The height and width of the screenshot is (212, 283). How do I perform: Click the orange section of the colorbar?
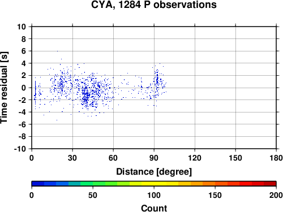203,184
